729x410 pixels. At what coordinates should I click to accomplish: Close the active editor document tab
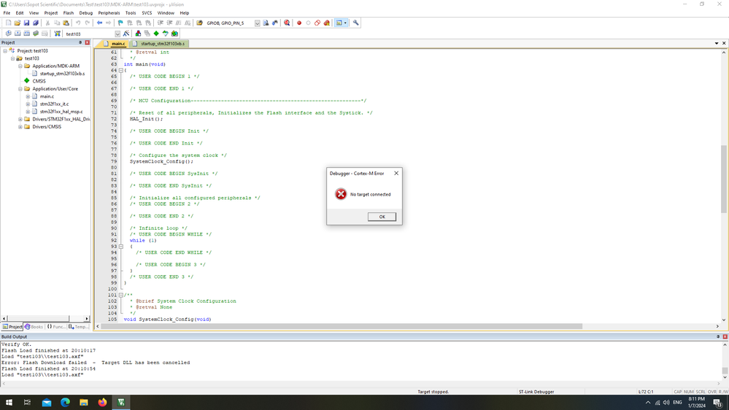[x=724, y=43]
